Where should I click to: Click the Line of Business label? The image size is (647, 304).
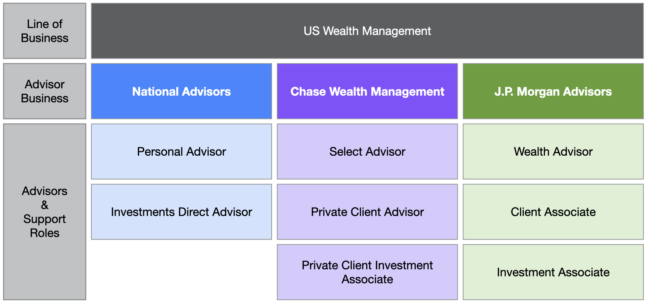[45, 31]
